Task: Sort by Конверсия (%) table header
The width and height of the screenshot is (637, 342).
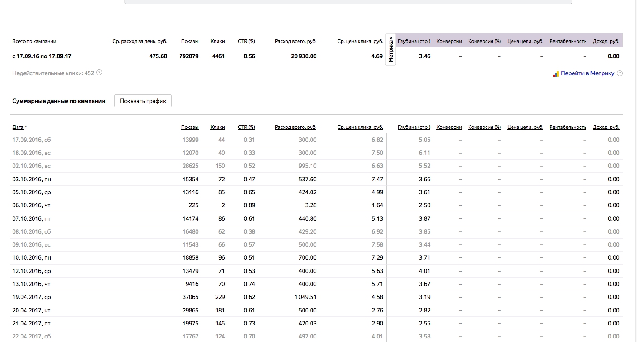Action: [484, 128]
